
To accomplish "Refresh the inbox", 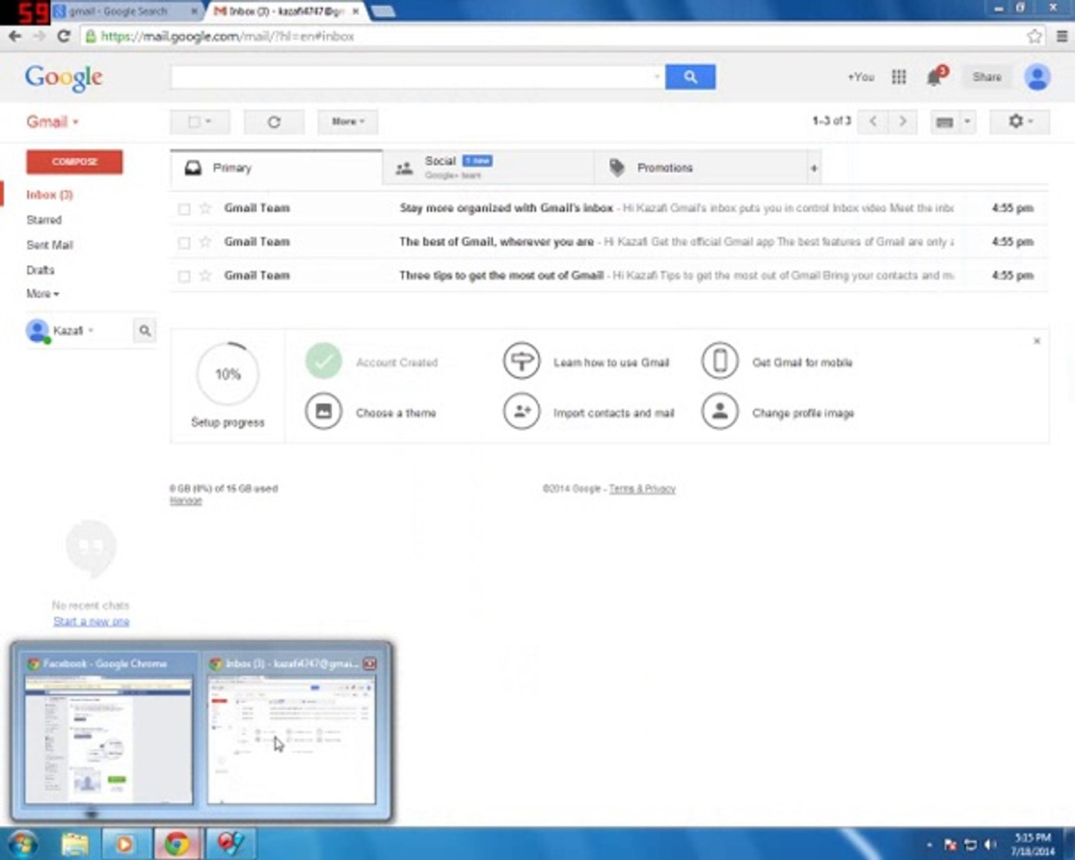I will [274, 122].
